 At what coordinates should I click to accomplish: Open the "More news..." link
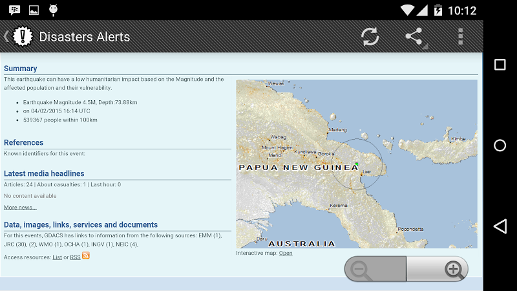pos(20,208)
